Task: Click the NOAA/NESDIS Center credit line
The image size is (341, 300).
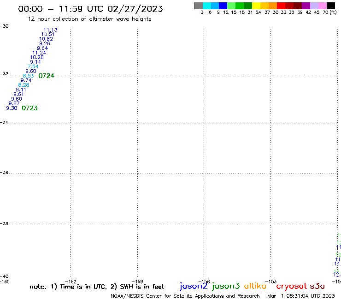Action: point(185,296)
